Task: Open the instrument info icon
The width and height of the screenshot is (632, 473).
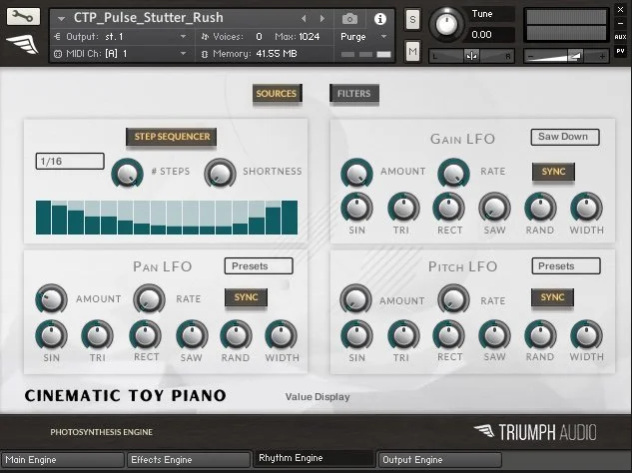Action: click(x=379, y=19)
